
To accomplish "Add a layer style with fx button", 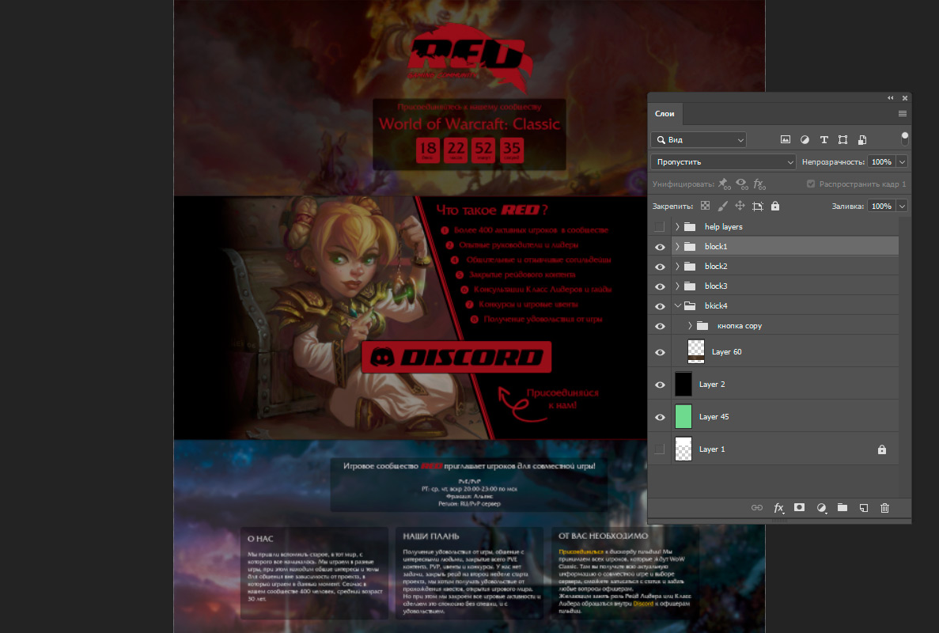I will [x=778, y=508].
